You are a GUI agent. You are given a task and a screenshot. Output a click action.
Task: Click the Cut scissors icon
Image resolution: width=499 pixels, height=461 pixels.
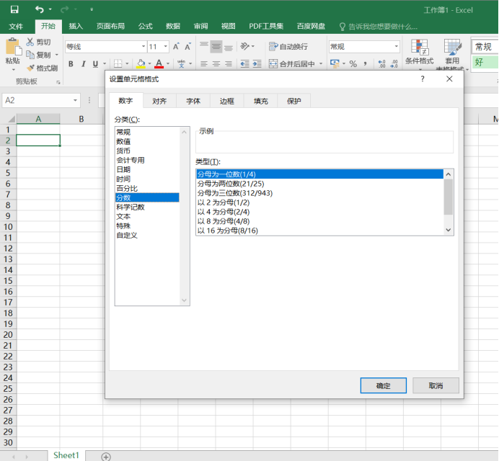[30, 42]
